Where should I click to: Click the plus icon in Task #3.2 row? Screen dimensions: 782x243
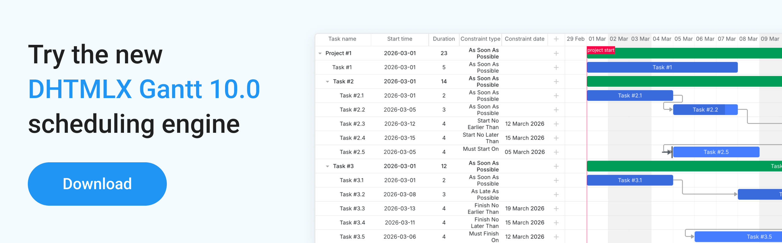(x=556, y=194)
